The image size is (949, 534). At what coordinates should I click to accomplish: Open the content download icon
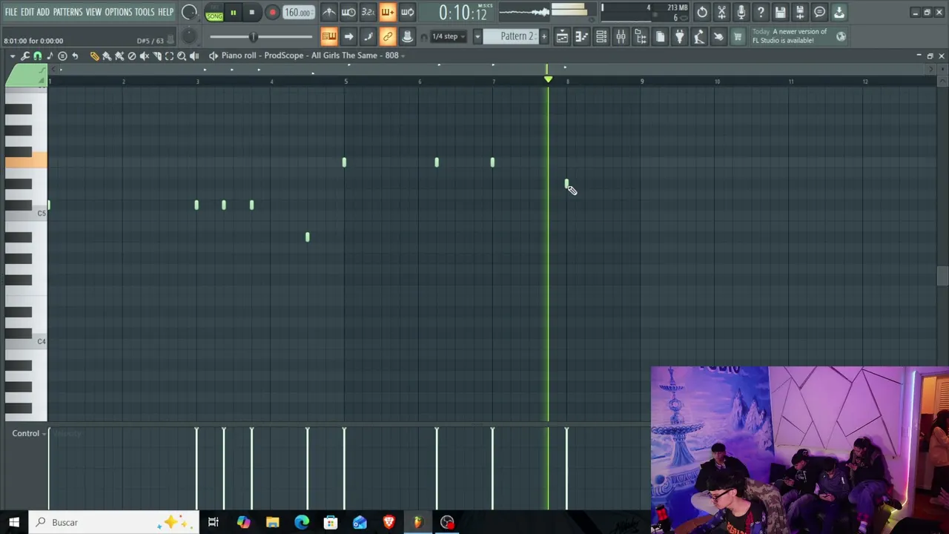point(839,12)
